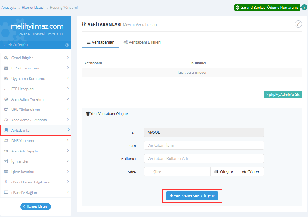This screenshot has width=308, height=217.
Task: Click the monitor icon for cPanel'e Bağlan
Action: pyautogui.click(x=6, y=193)
